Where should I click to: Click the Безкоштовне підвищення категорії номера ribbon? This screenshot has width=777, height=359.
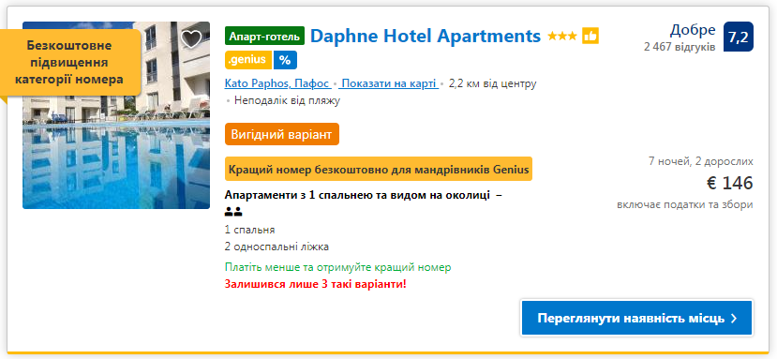coord(68,63)
